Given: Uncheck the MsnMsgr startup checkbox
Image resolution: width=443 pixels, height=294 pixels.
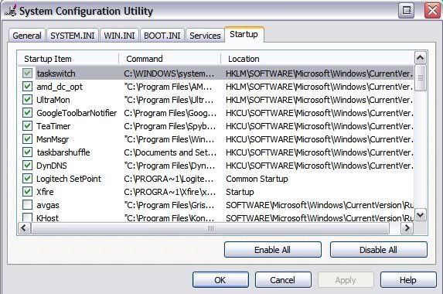Looking at the screenshot, I should click(27, 139).
